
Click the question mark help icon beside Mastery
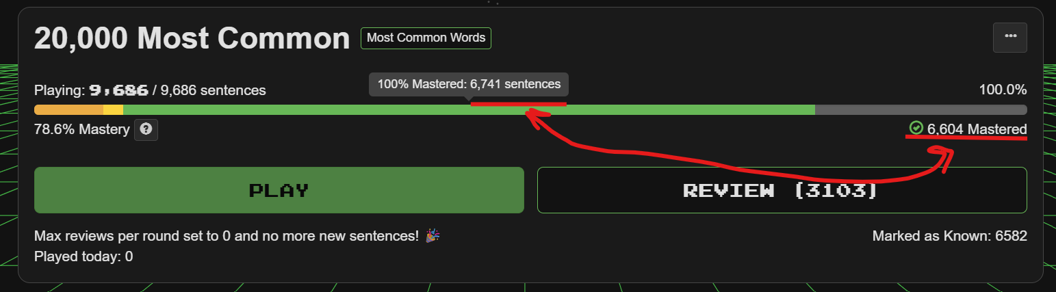(x=146, y=129)
